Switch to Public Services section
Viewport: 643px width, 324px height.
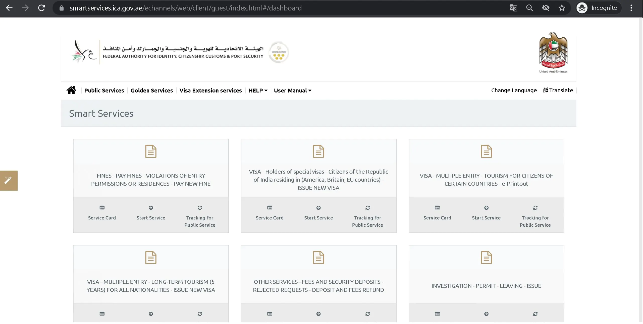104,91
